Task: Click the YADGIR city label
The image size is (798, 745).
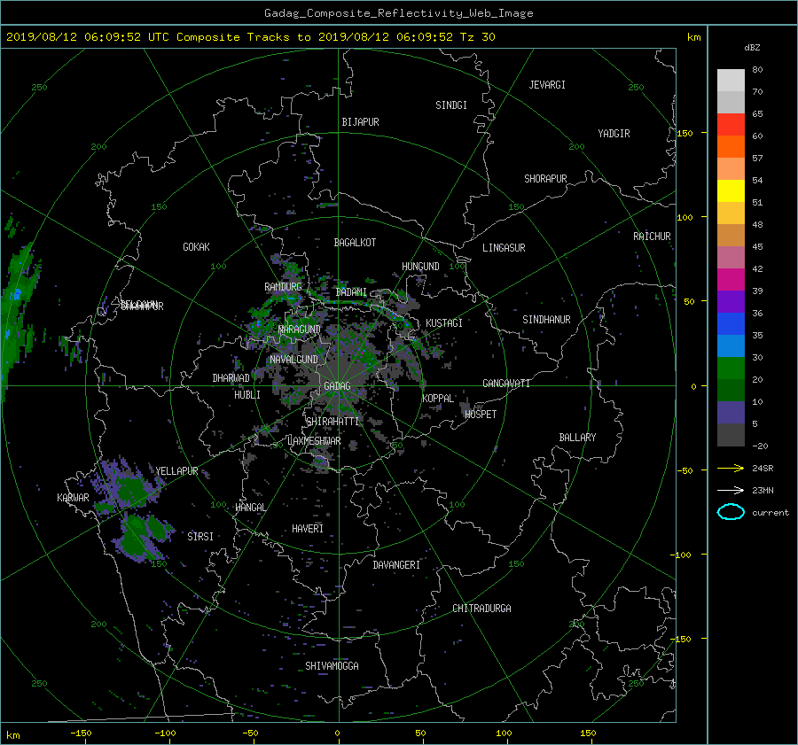Action: [x=614, y=134]
